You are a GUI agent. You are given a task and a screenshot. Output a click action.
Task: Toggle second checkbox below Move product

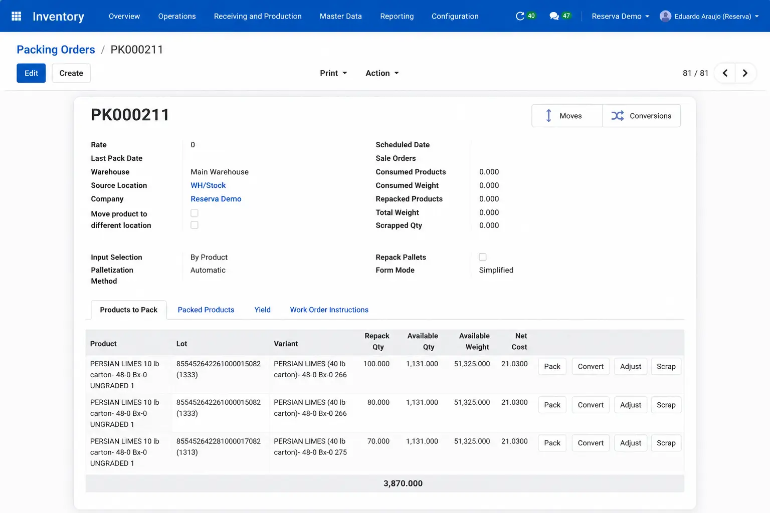pos(195,225)
